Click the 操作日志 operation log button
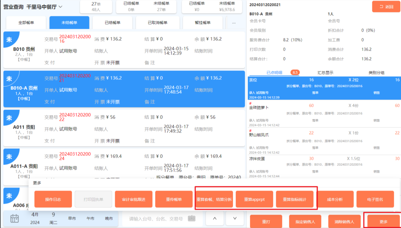Viewport: 401px width, 228px height. coord(53,199)
